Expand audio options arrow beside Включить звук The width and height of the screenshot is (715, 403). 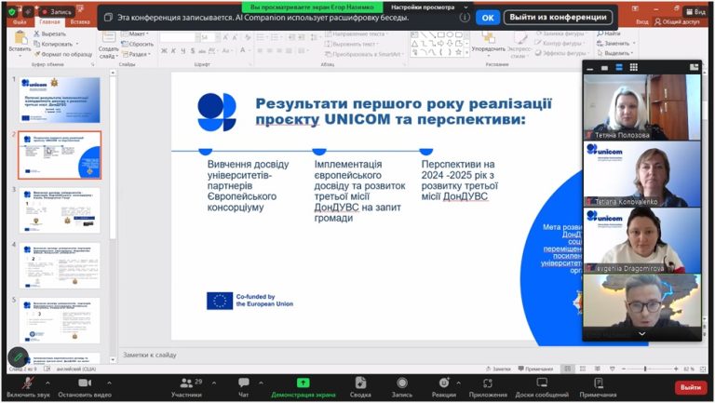[x=47, y=383]
